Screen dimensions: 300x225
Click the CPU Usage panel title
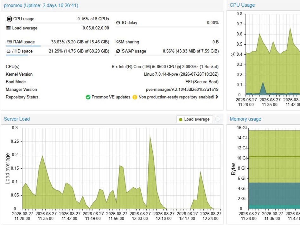[242, 5]
